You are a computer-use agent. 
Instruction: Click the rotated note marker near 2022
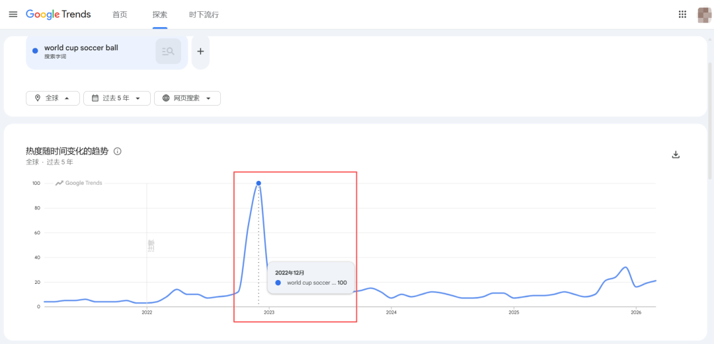pos(151,246)
